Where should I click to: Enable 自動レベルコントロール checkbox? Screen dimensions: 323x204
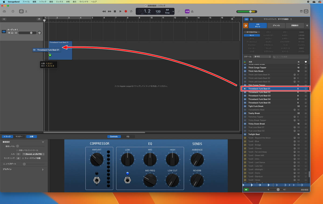[17, 150]
